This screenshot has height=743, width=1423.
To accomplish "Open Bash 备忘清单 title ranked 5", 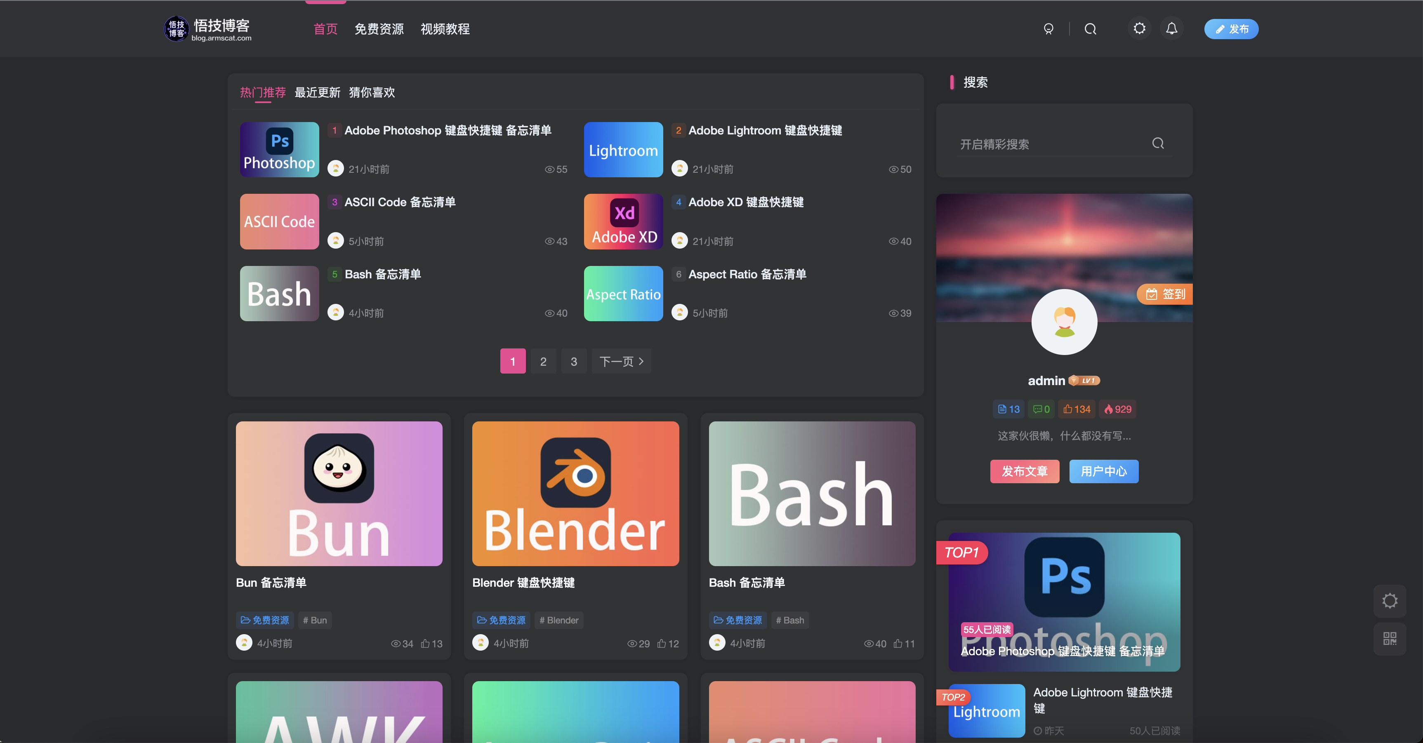I will click(x=383, y=274).
